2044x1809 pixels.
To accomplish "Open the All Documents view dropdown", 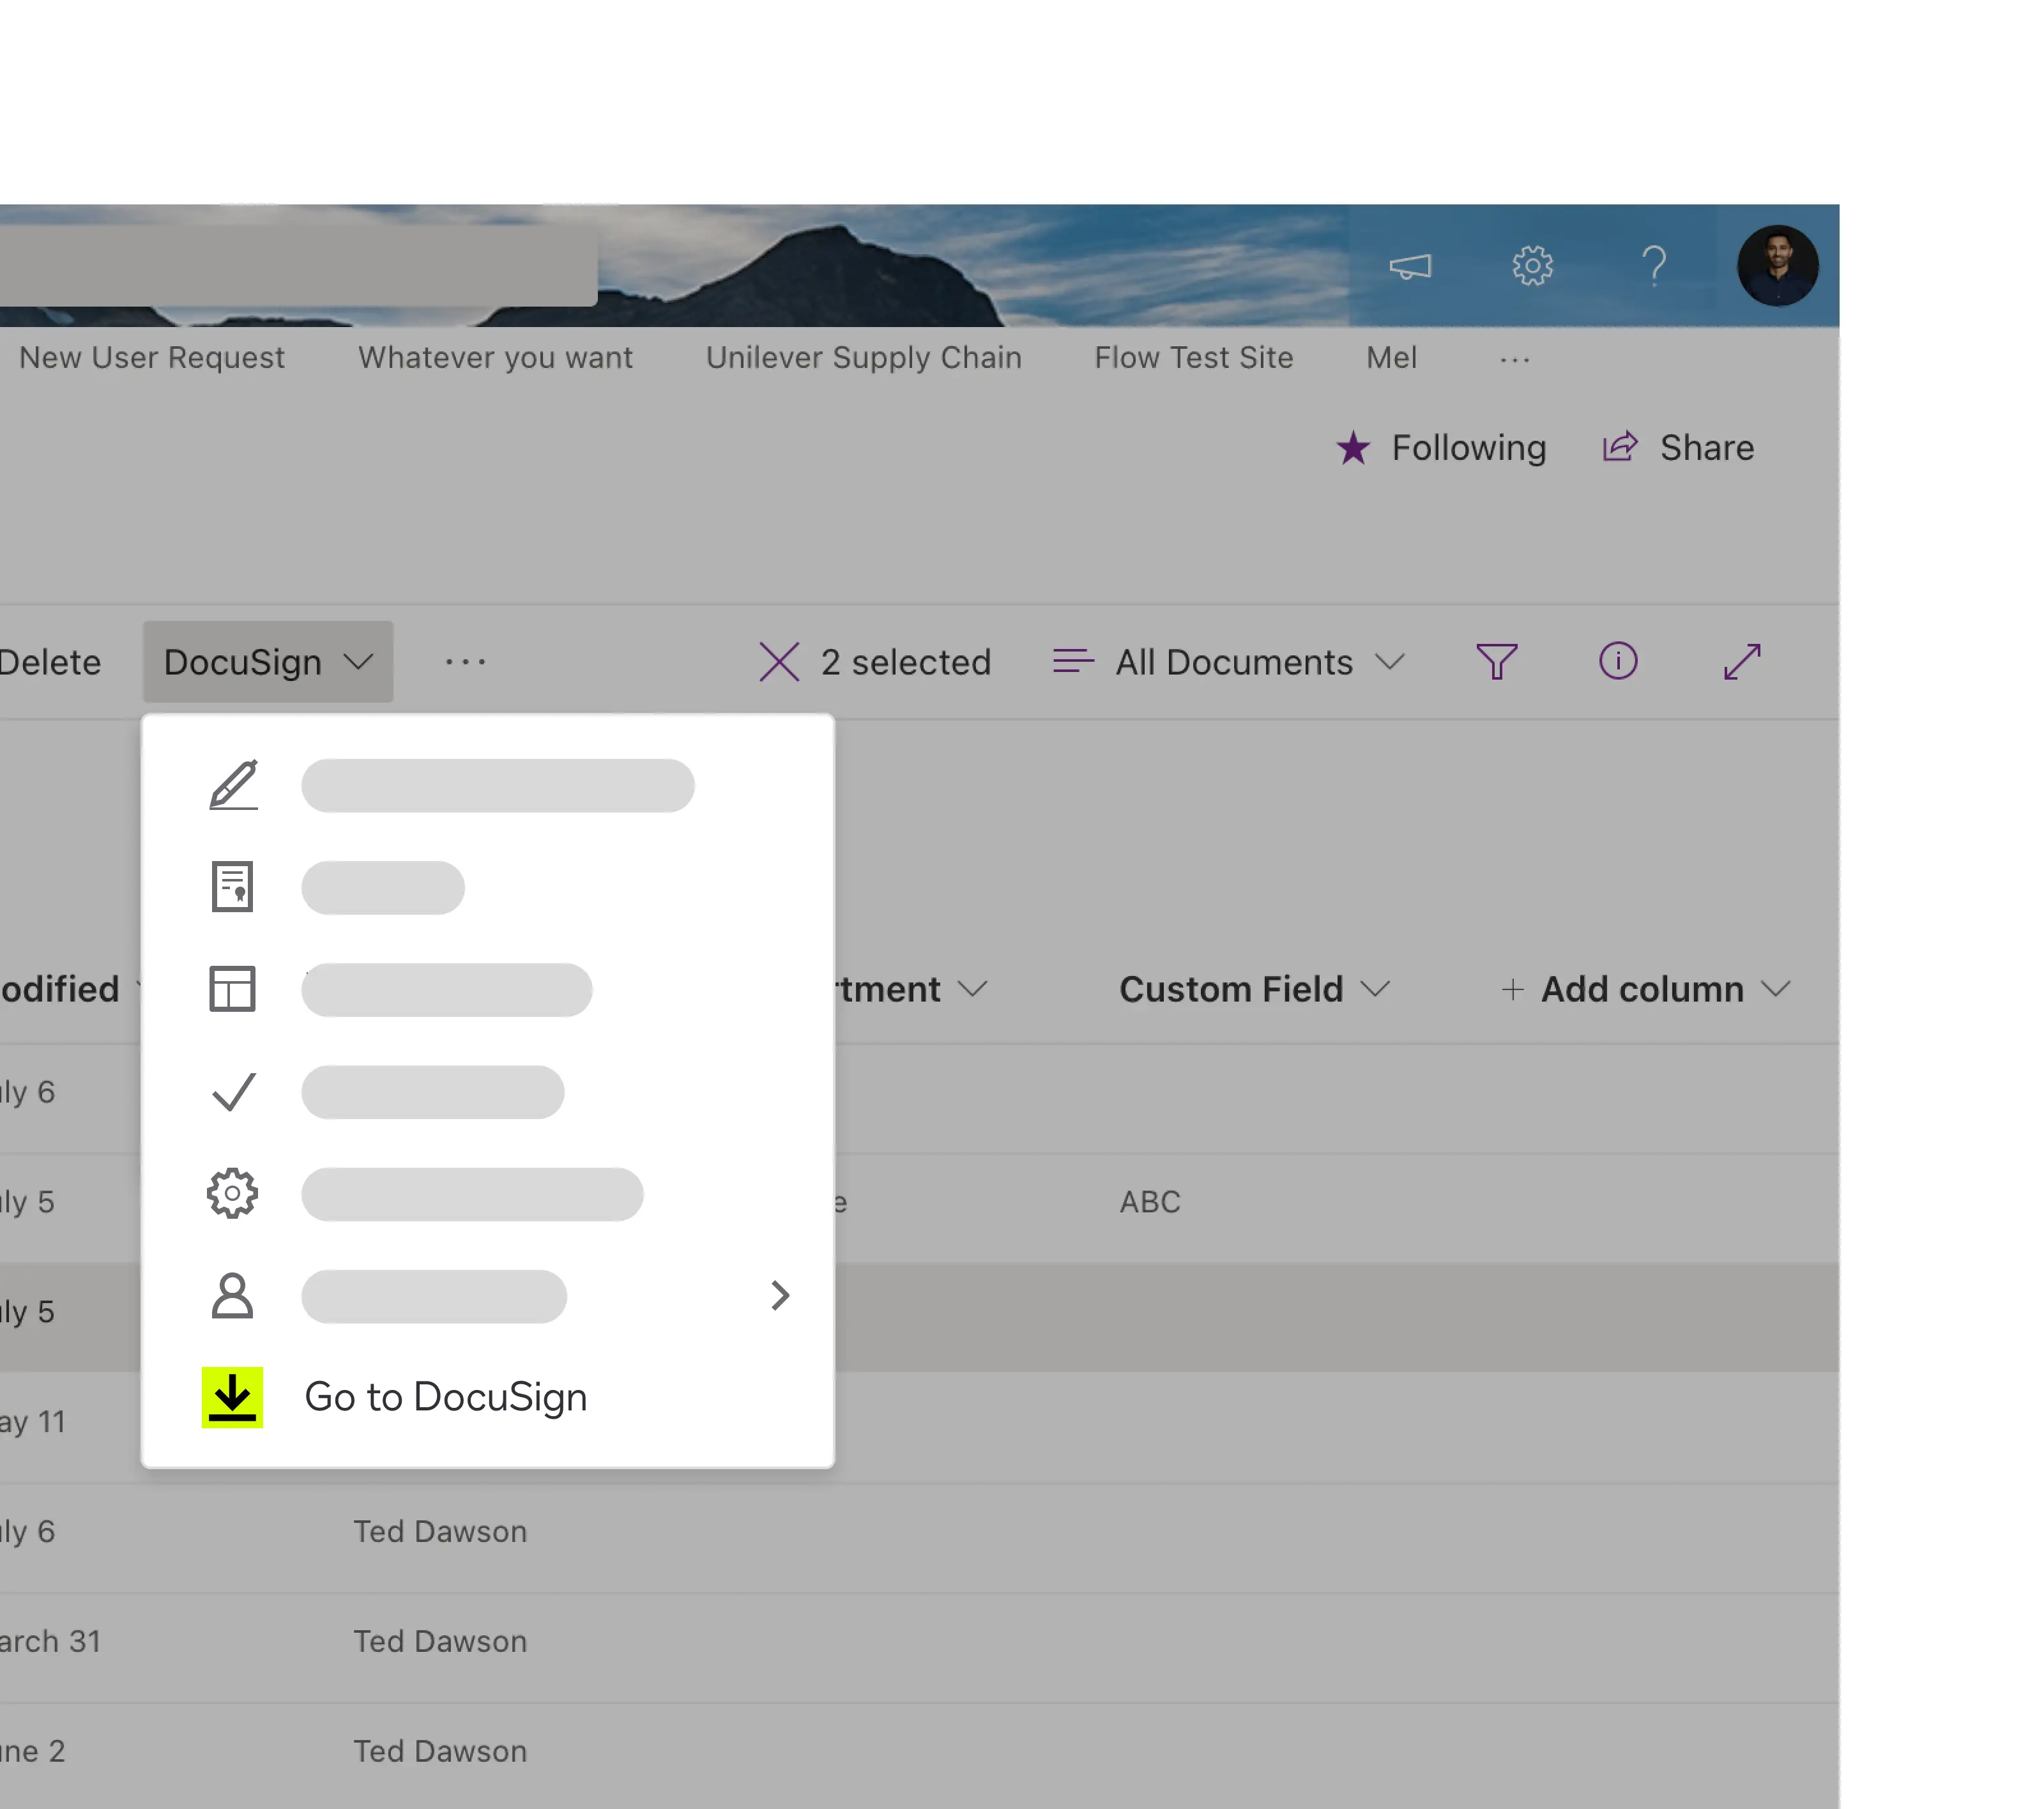I will pos(1230,662).
